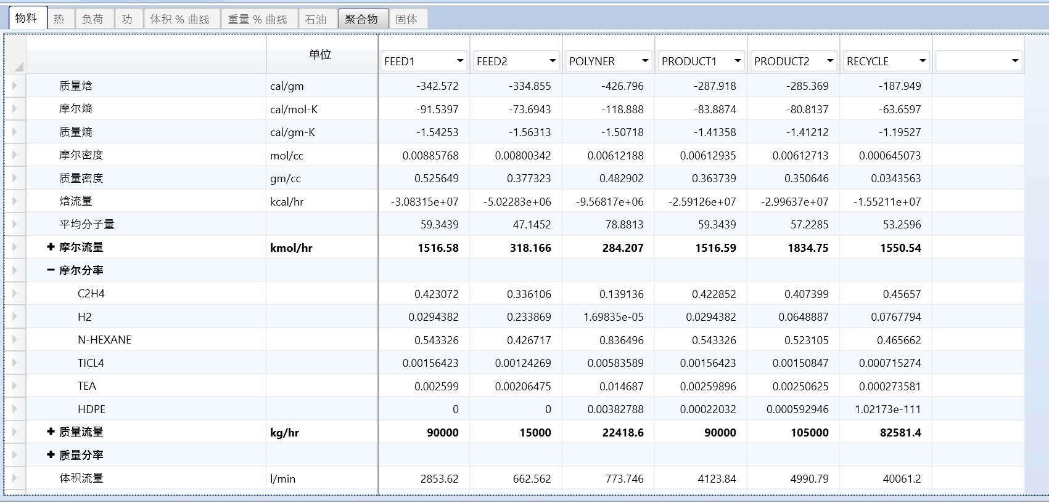
Task: Select the TEA row via its arrow
Action: coord(15,385)
